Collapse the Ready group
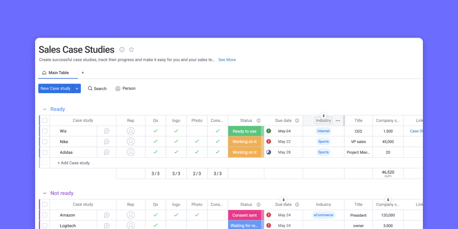Viewport: 458px width, 229px height. click(x=45, y=109)
